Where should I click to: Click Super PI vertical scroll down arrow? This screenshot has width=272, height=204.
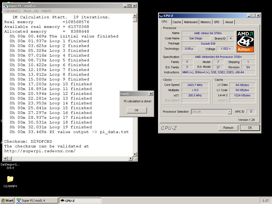coord(135,154)
